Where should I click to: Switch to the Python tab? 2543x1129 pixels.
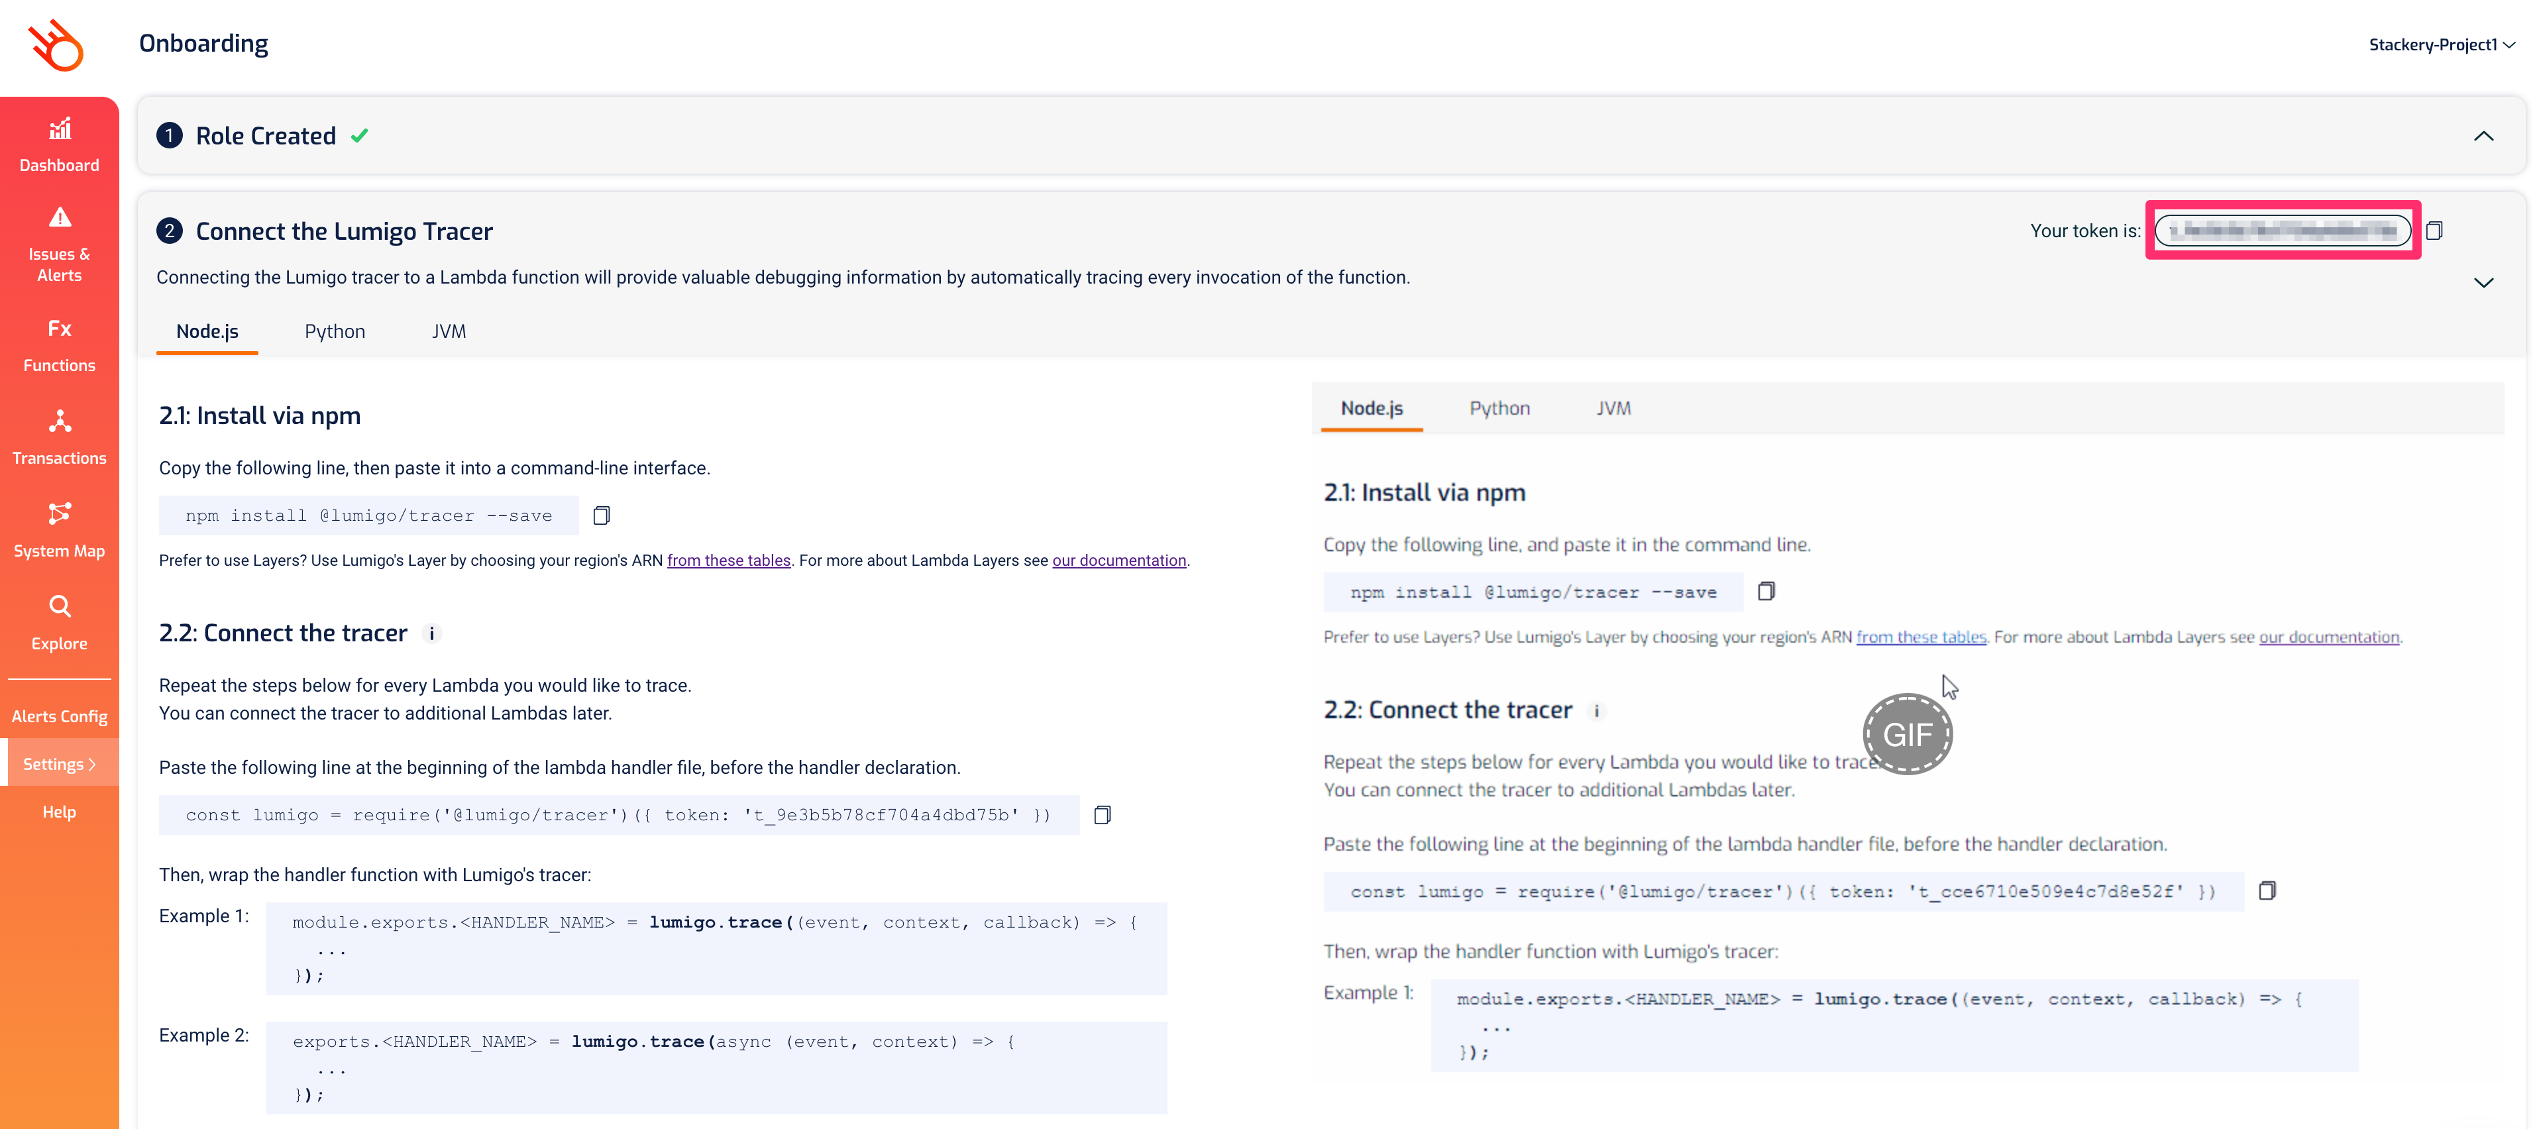point(335,333)
